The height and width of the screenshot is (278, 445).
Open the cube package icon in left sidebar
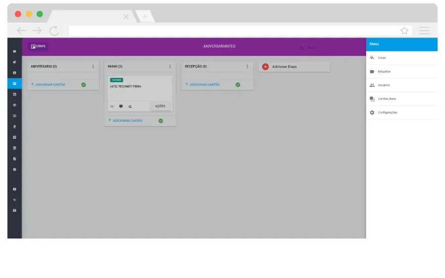click(x=14, y=105)
